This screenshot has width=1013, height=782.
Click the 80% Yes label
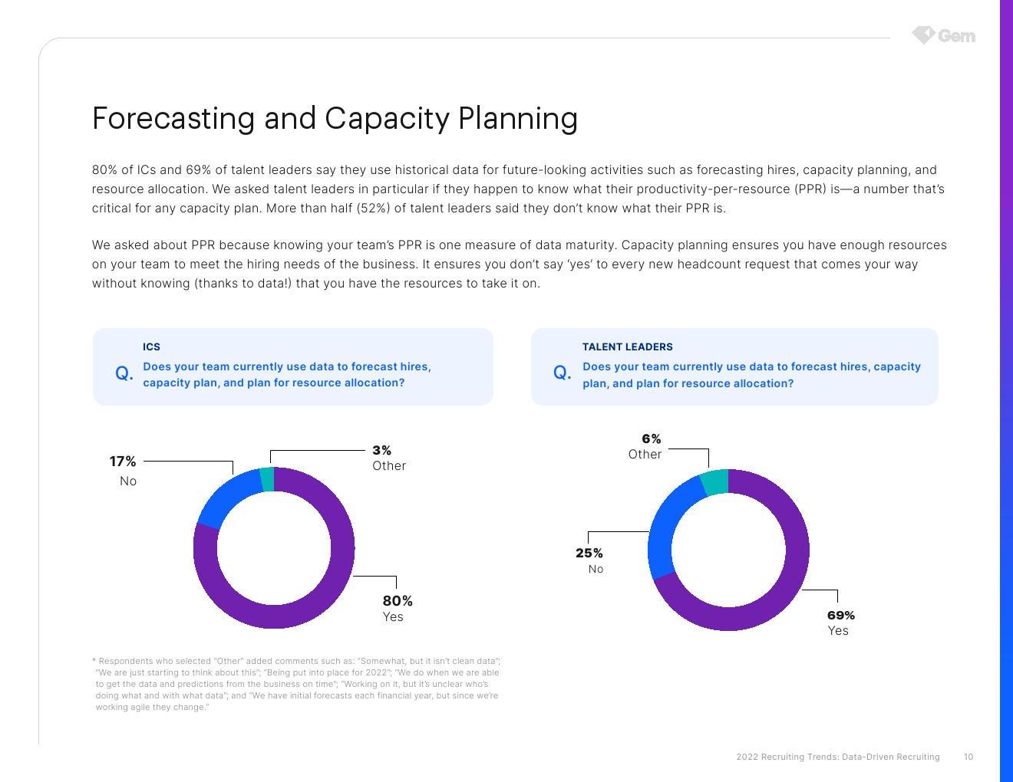click(x=398, y=608)
